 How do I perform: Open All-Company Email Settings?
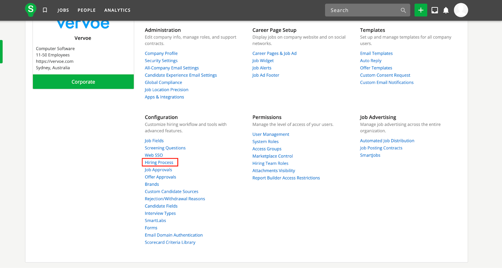click(172, 68)
